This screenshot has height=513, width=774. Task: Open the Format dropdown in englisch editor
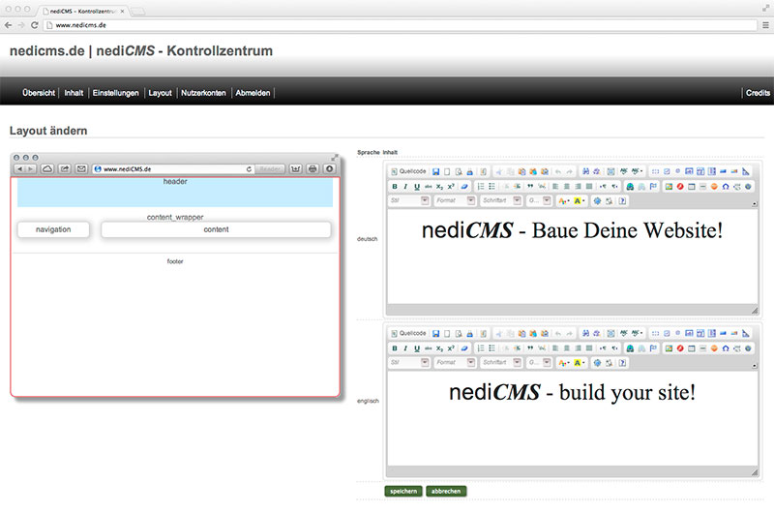tap(455, 362)
